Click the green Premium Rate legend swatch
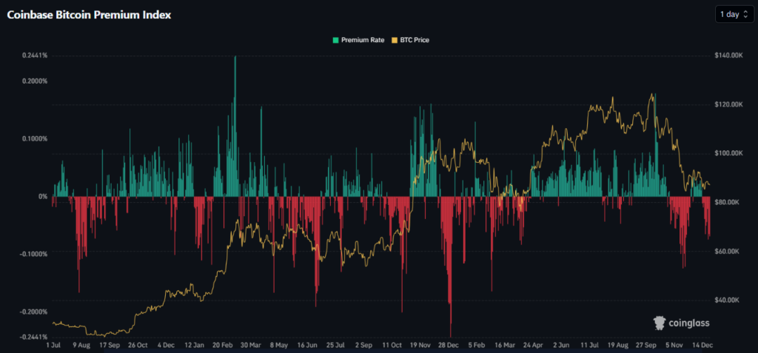The image size is (758, 353). [x=335, y=40]
